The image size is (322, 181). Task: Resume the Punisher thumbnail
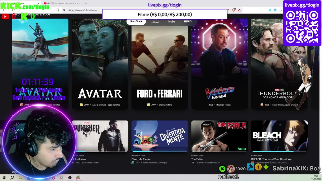click(100, 136)
